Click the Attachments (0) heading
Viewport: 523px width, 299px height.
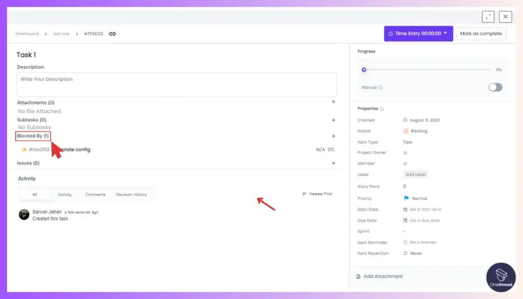(x=36, y=102)
